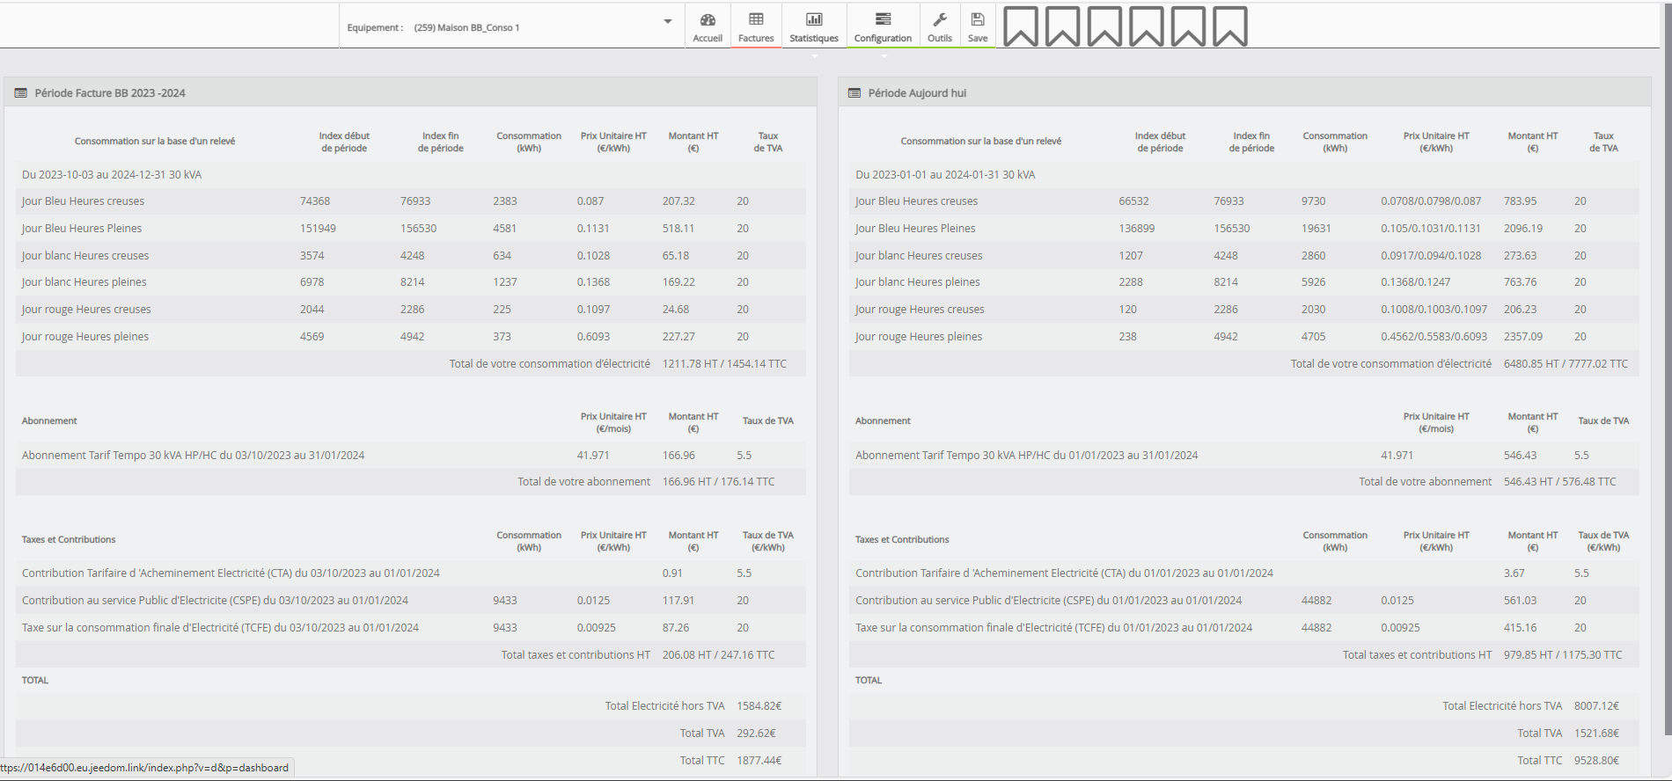
Task: Click taxes total 979.85 HT / 1175.30 TTC
Action: pyautogui.click(x=1563, y=655)
